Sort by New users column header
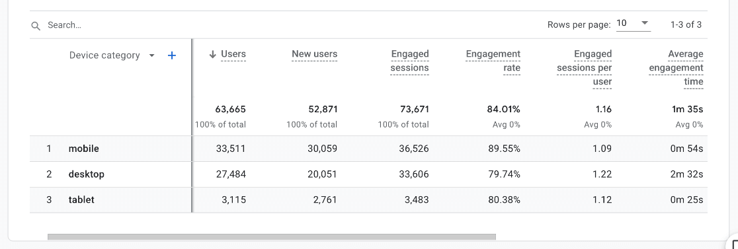The image size is (738, 249). pos(314,54)
